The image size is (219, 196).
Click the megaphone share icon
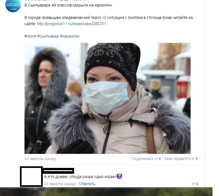pyautogui.click(x=156, y=159)
